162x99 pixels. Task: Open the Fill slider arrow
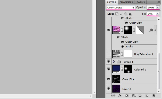click(158, 14)
